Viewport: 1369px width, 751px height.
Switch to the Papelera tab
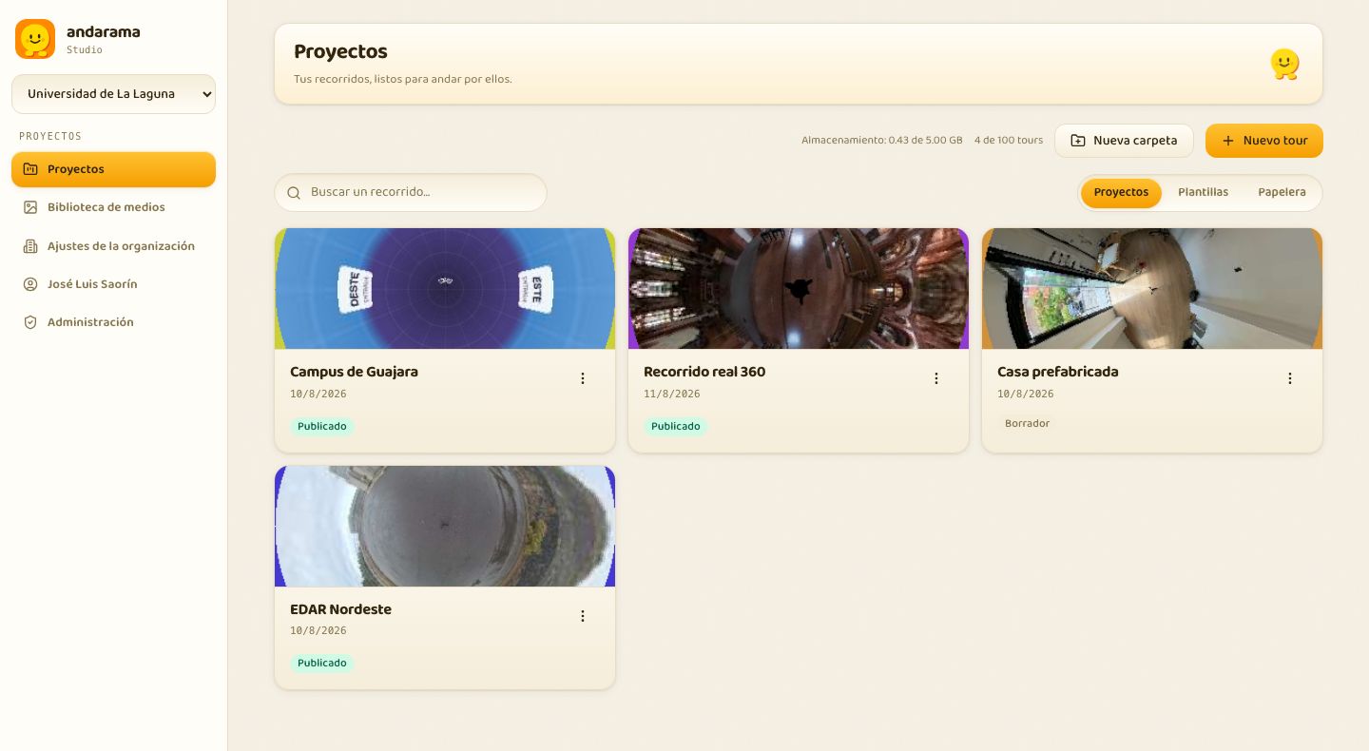[x=1282, y=192]
